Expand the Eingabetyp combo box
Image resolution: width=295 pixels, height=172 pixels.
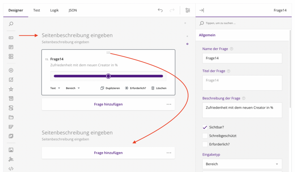(x=242, y=164)
